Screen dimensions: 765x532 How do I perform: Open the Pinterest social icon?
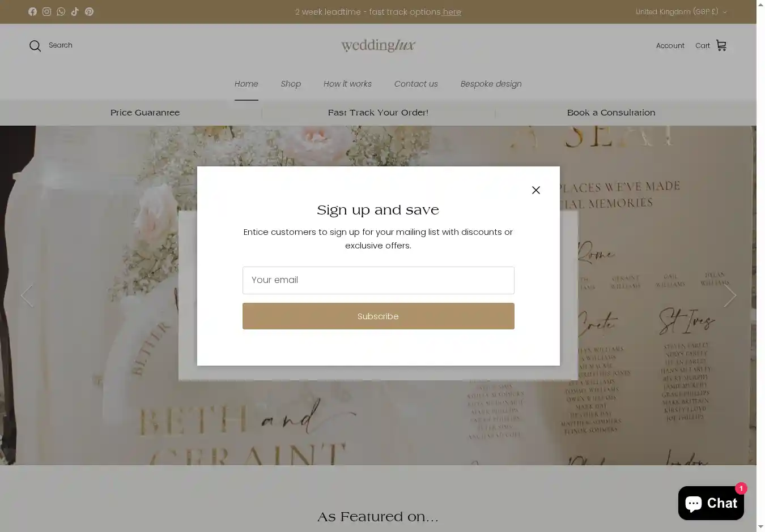pos(89,11)
